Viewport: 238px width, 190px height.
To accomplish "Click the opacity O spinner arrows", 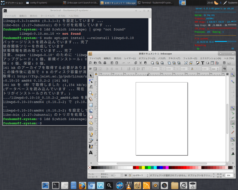I will tap(121, 175).
